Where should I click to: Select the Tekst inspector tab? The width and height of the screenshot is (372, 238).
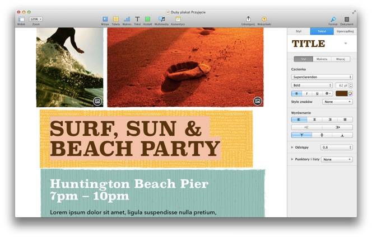[x=322, y=31]
